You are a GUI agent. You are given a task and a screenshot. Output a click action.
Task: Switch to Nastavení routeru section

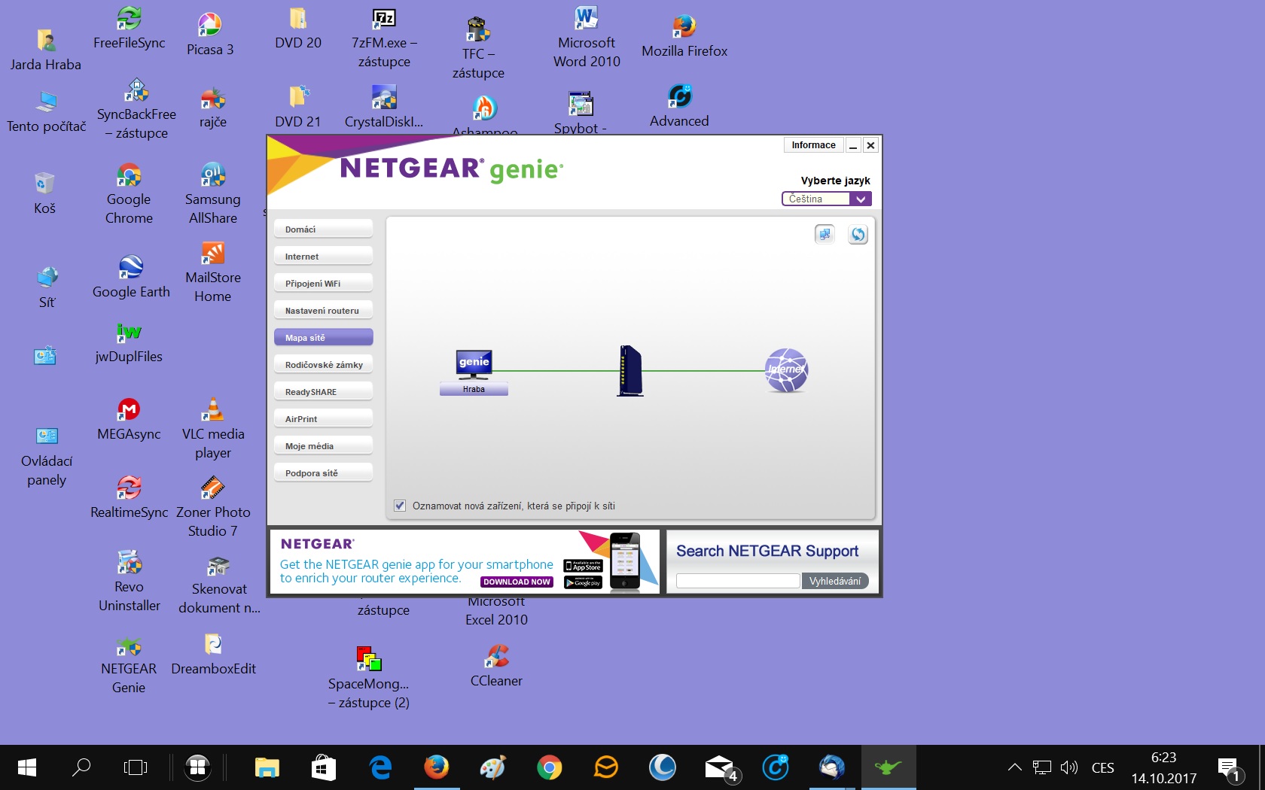[x=323, y=311]
